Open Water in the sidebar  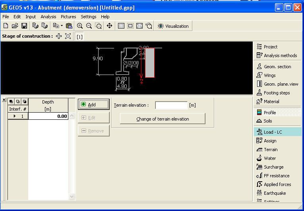pos(278,158)
